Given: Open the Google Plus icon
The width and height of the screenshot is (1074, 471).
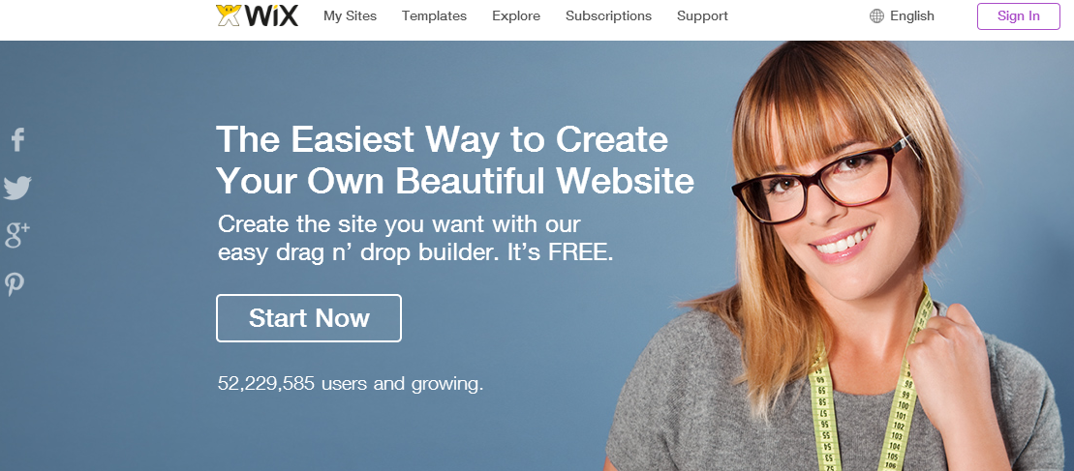Looking at the screenshot, I should coord(17,234).
